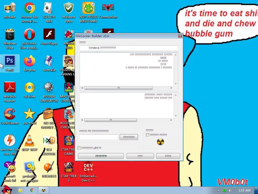Click the lower text area scroll-down arrow
This screenshot has width=258, height=194.
pos(176,116)
